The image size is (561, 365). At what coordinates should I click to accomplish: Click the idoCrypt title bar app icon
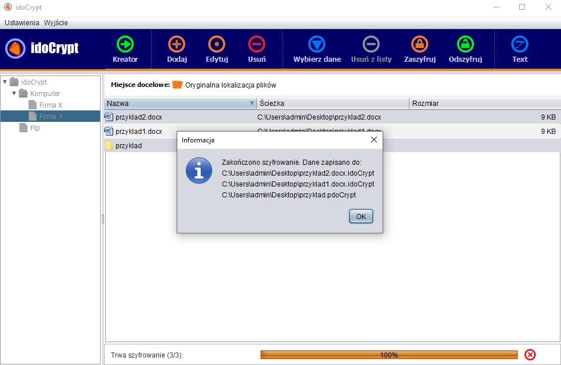coord(7,7)
